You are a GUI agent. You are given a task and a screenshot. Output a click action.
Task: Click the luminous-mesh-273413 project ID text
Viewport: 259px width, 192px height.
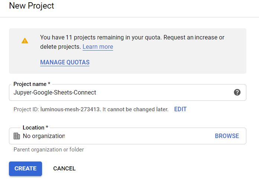click(x=70, y=109)
